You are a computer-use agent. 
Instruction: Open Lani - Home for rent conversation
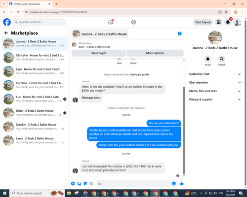point(35,71)
